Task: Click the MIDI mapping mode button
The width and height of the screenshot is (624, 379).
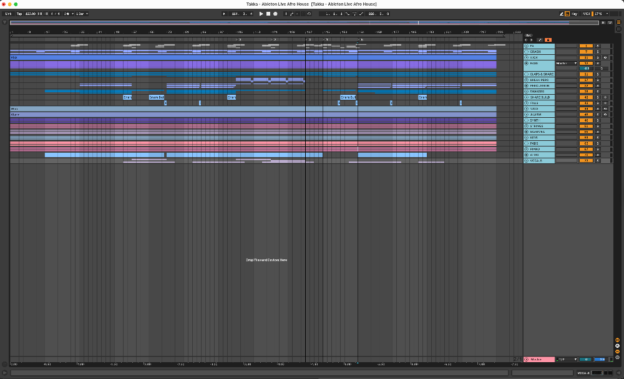Action: (x=587, y=13)
